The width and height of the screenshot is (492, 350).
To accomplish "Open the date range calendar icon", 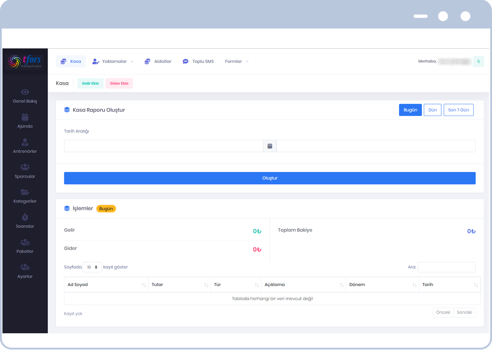I will coord(270,146).
